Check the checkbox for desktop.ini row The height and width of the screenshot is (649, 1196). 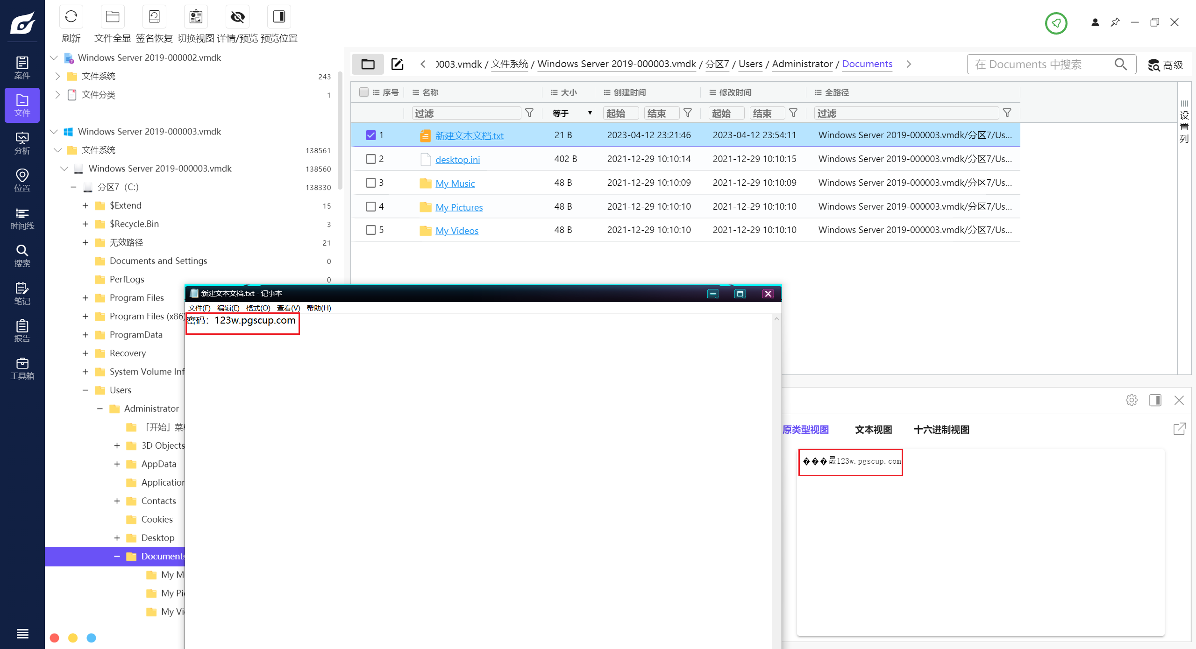point(370,159)
